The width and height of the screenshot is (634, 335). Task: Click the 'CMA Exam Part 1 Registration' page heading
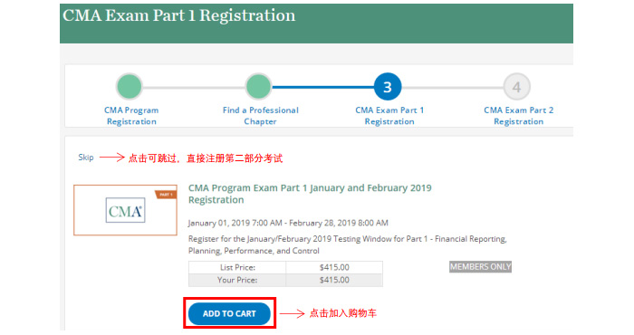(179, 15)
